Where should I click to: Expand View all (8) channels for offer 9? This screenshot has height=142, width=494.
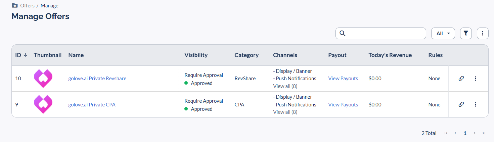pos(285,112)
